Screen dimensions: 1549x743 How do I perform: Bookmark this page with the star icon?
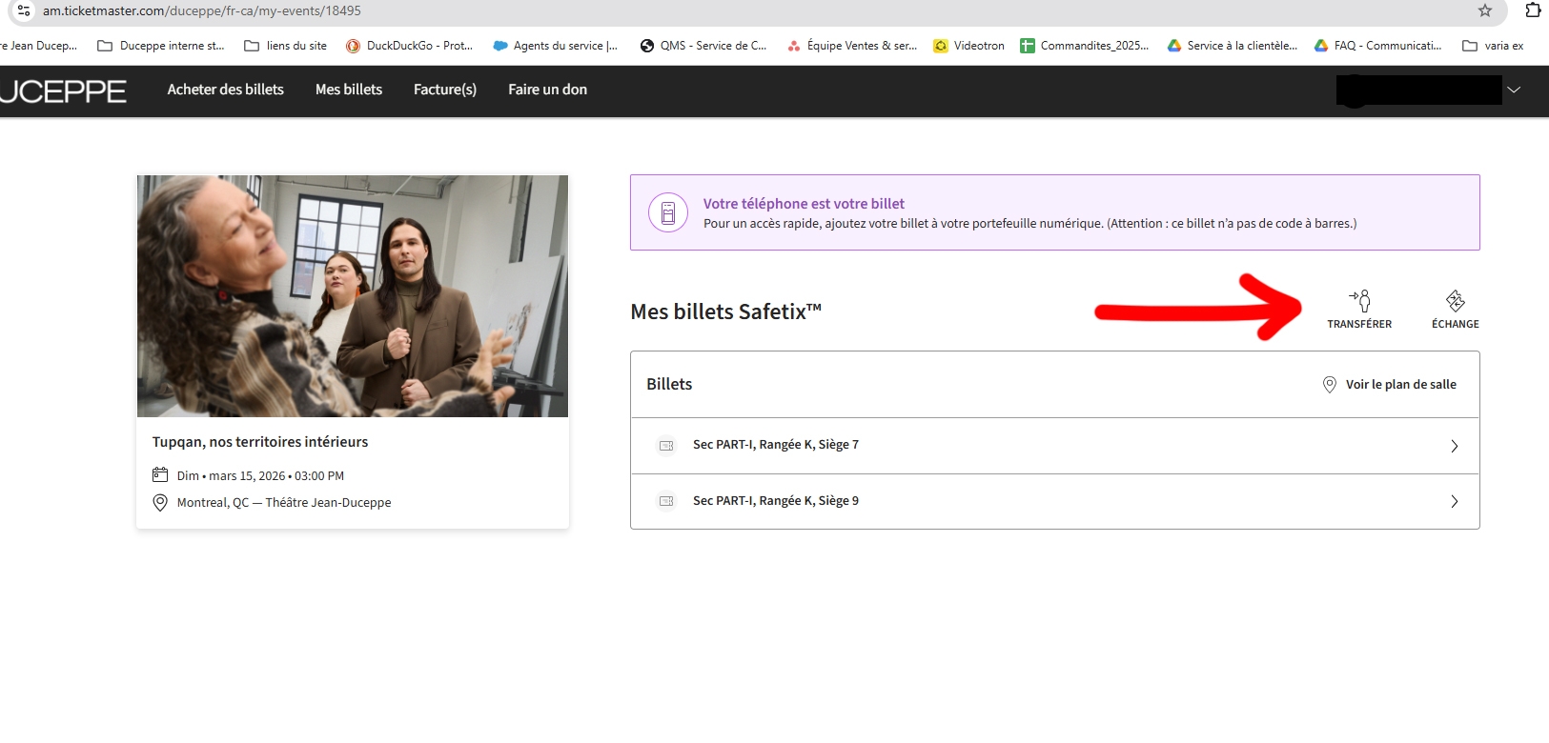pyautogui.click(x=1484, y=10)
